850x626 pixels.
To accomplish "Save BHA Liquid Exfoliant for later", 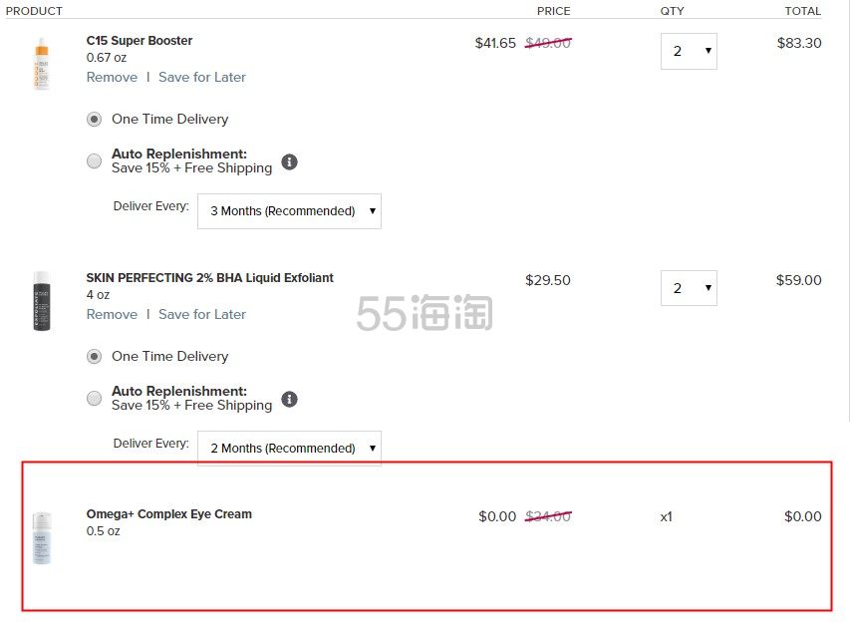I will click(x=202, y=315).
